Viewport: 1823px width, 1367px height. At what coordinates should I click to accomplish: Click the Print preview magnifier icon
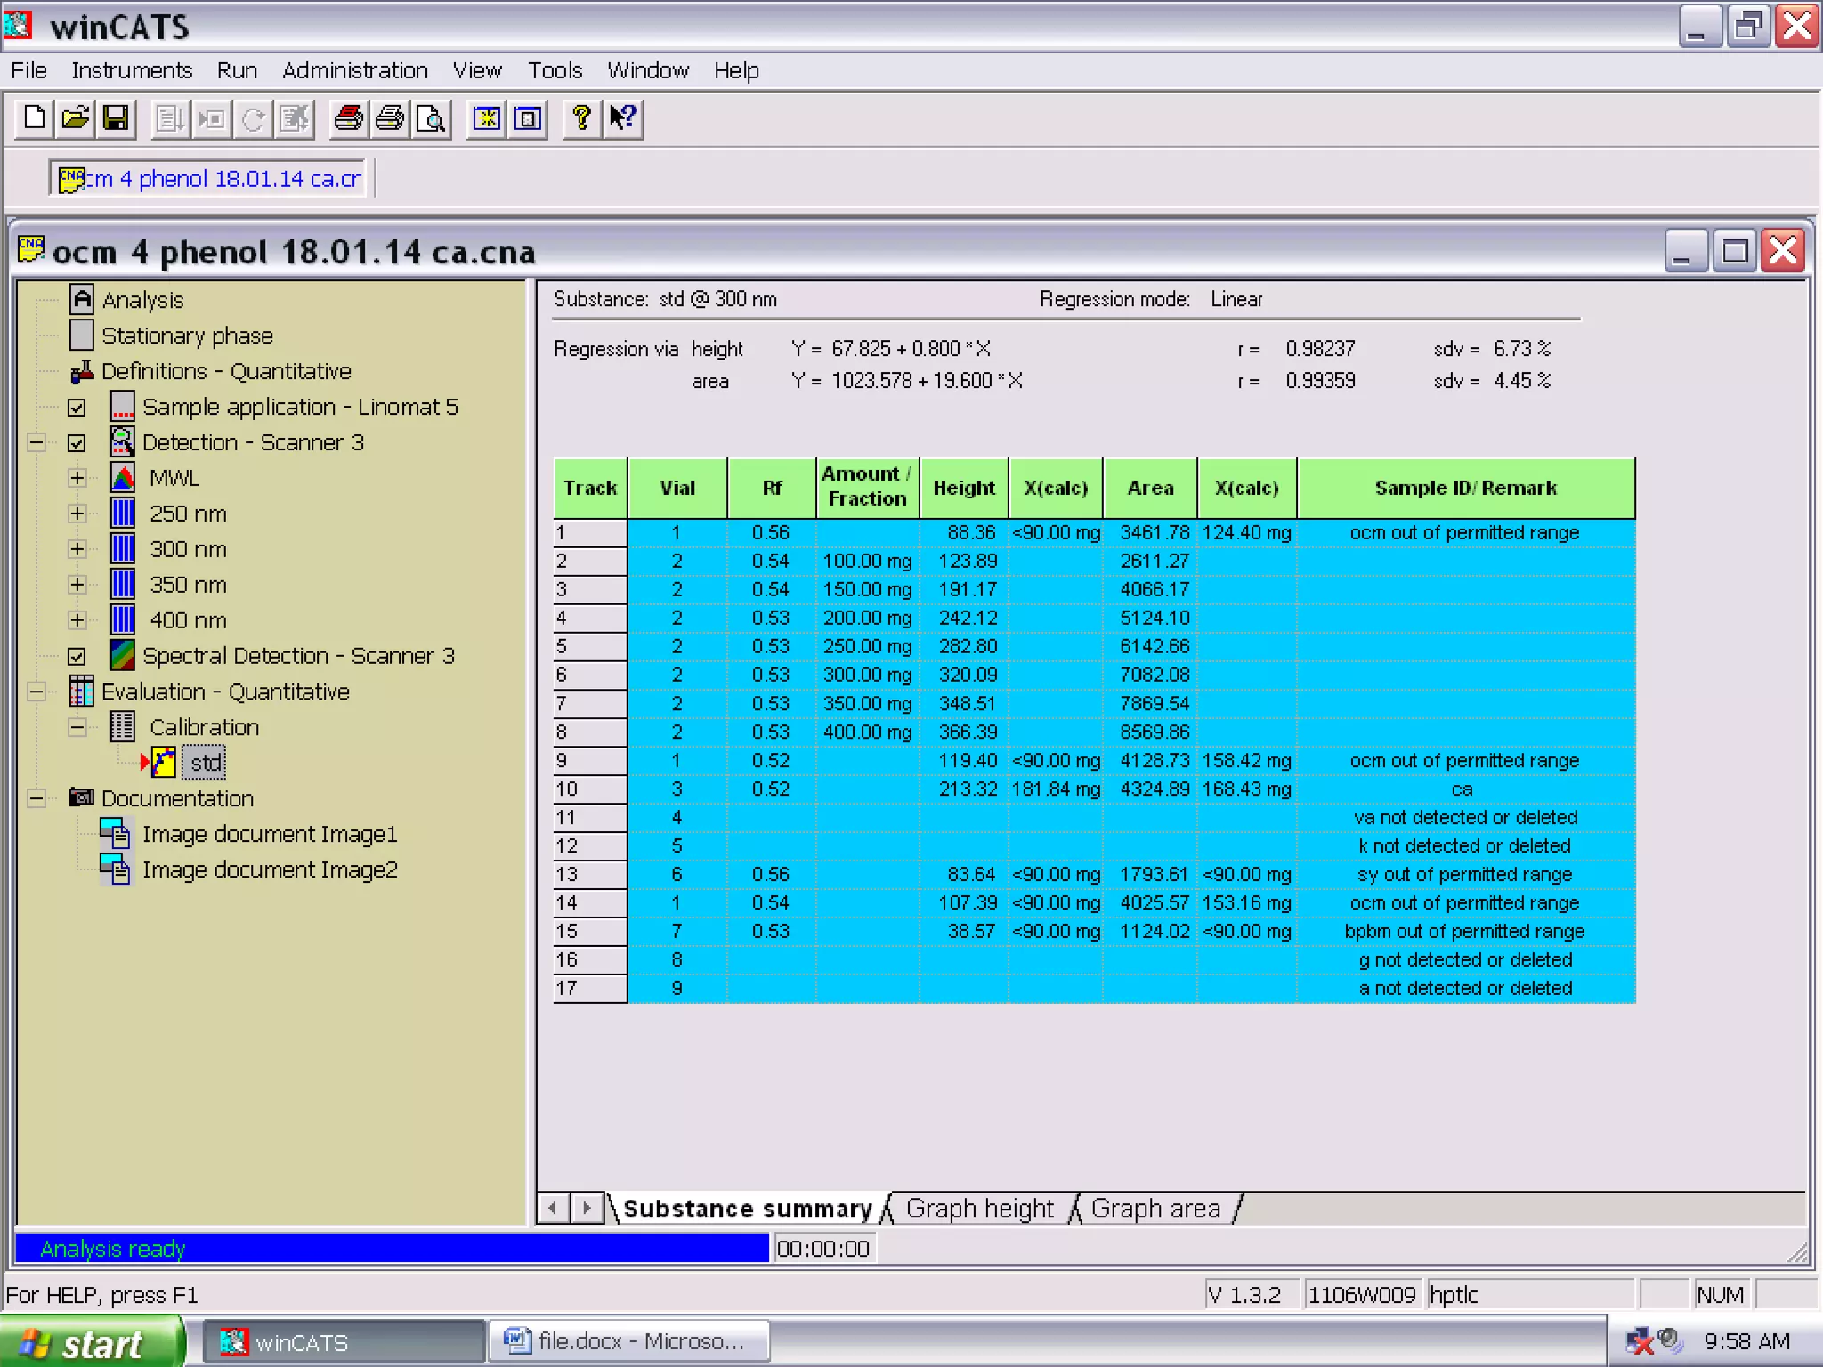pyautogui.click(x=431, y=118)
